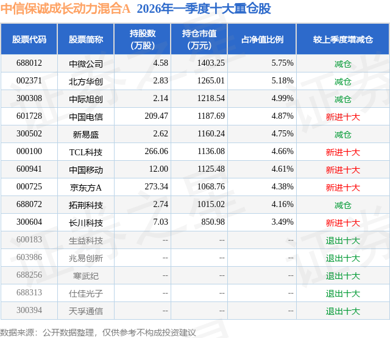Select stock code 000100
The width and height of the screenshot is (390, 338).
(x=29, y=152)
